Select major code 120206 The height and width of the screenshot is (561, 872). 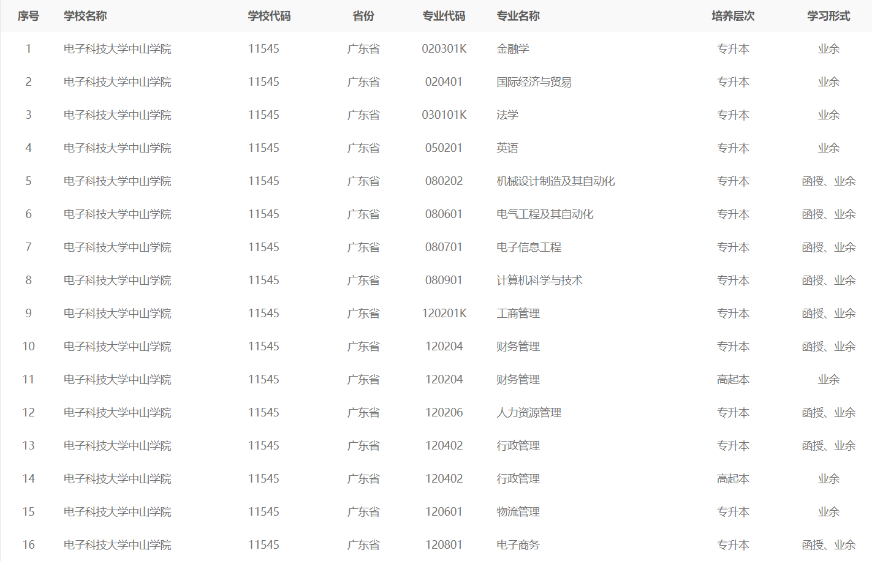(x=444, y=413)
